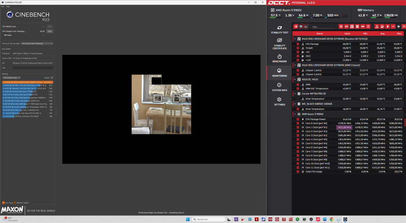Select the orange AMD Ryzen 9 9900X ranking bar
Screen dimensions: 406x223
[x=28, y=82]
